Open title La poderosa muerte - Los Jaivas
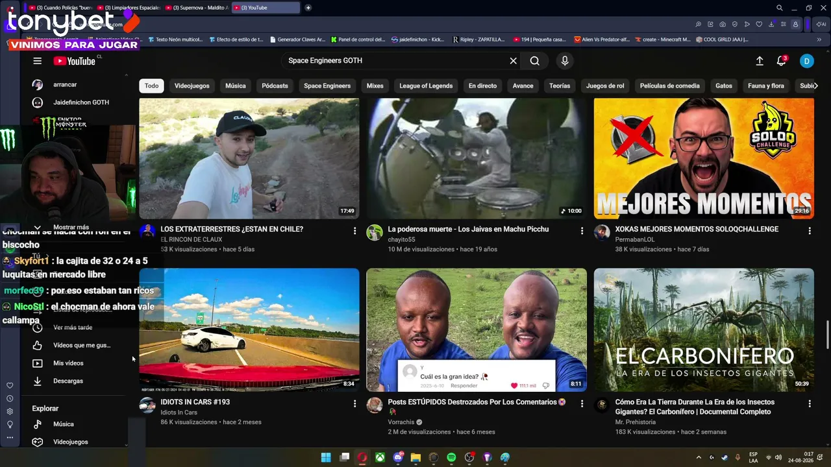This screenshot has height=467, width=831. pyautogui.click(x=468, y=229)
